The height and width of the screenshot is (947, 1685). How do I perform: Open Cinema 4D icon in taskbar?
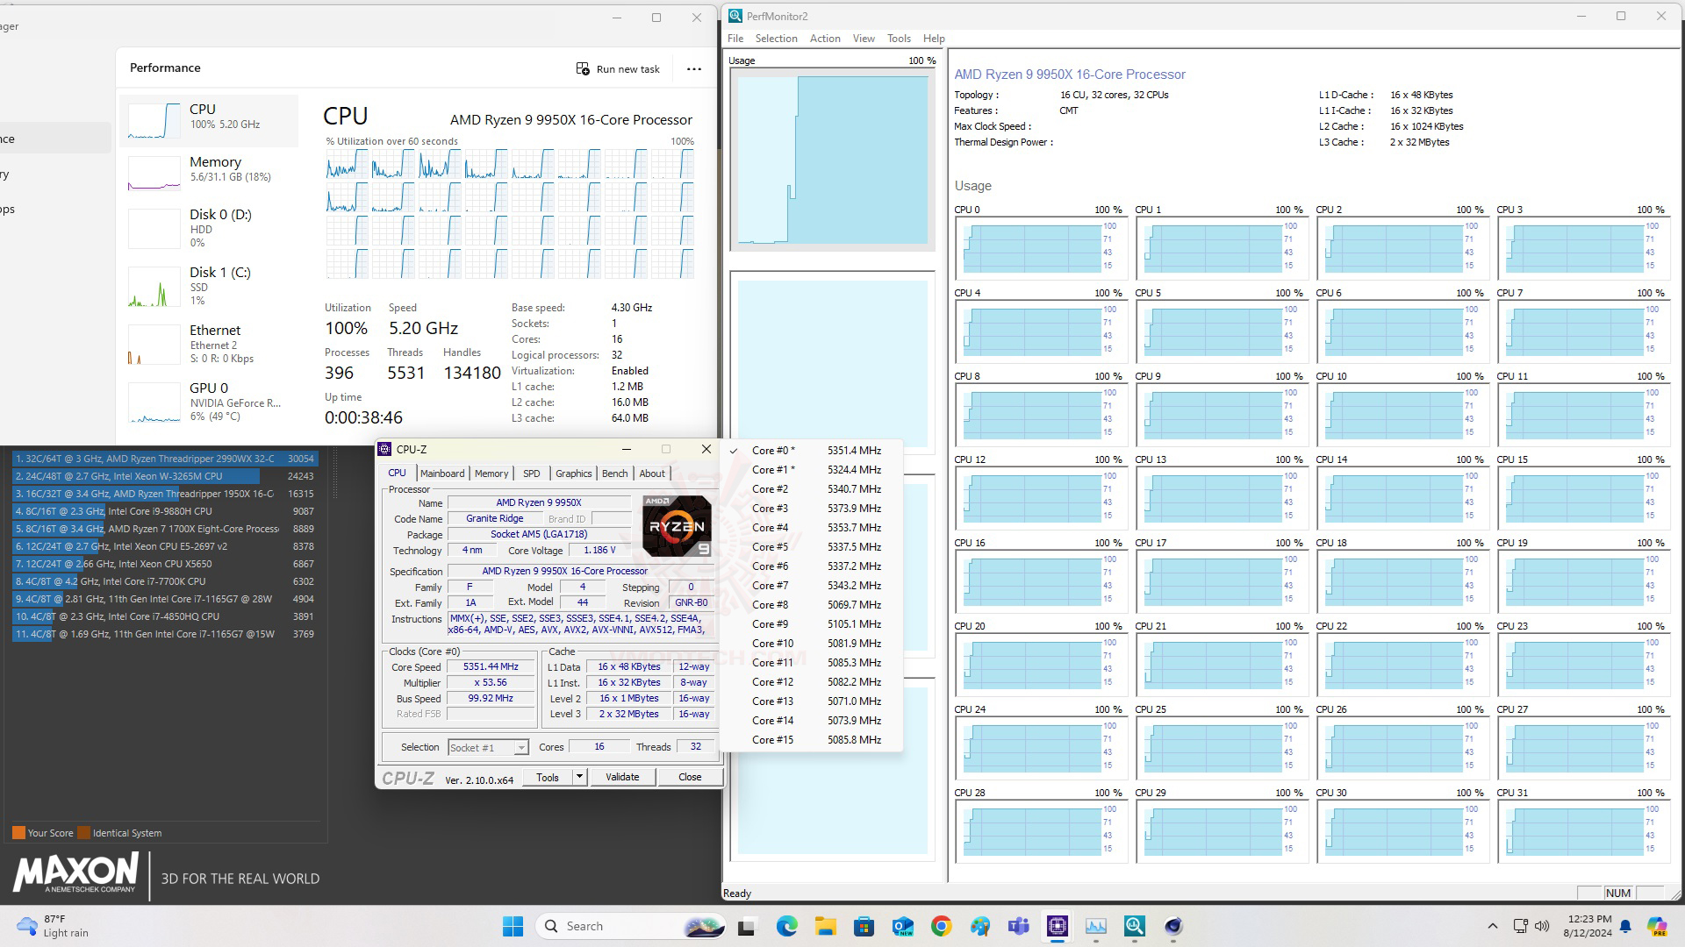(x=1173, y=926)
